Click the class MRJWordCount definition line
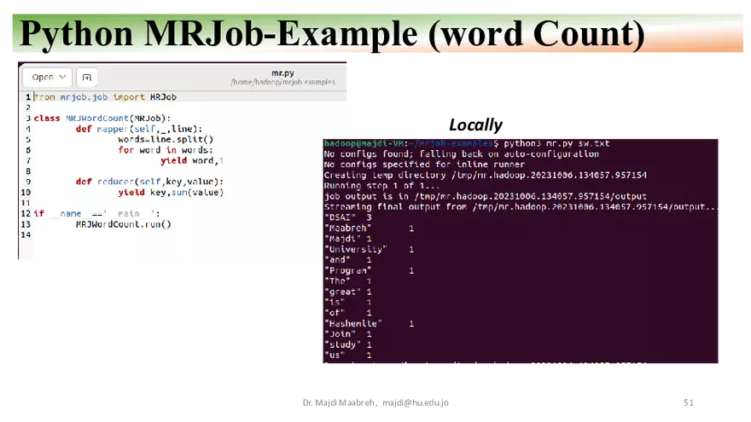Image resolution: width=751 pixels, height=422 pixels. 102,119
